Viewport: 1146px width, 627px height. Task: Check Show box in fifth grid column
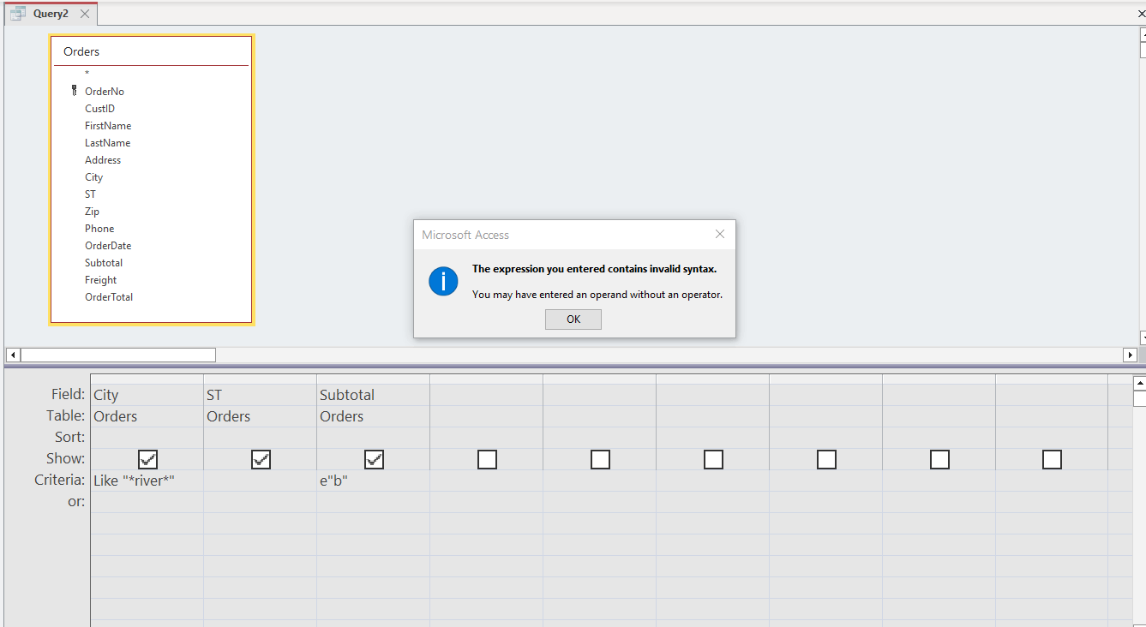coord(600,459)
